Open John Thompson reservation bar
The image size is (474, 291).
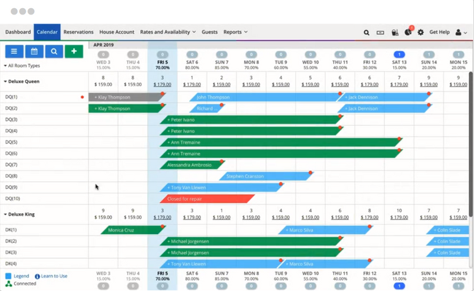(265, 97)
